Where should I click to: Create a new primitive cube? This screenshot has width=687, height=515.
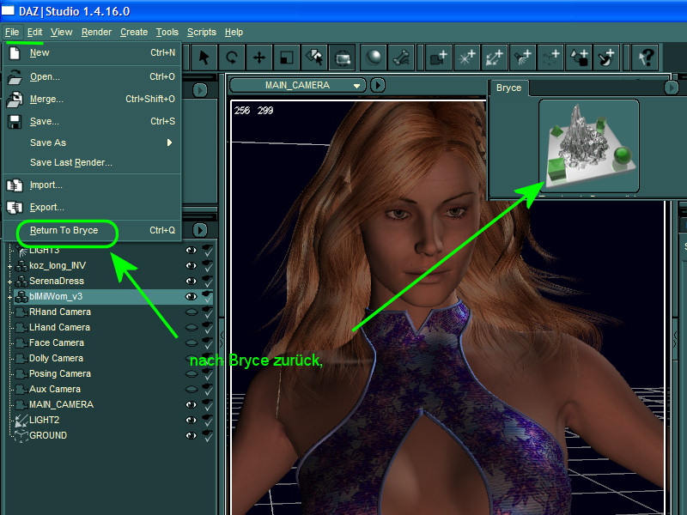click(550, 58)
